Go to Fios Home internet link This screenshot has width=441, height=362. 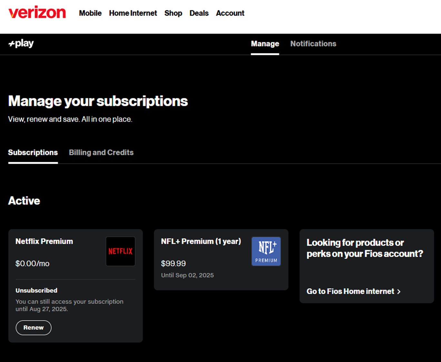(354, 291)
